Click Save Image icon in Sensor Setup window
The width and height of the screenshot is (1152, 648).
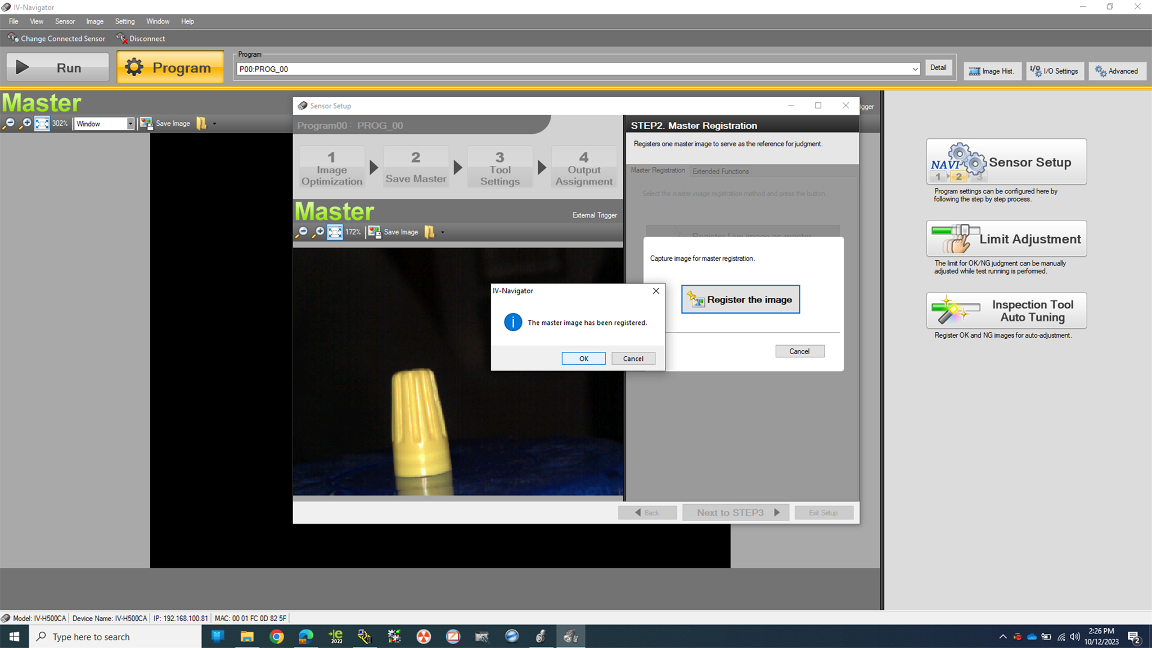(x=375, y=232)
